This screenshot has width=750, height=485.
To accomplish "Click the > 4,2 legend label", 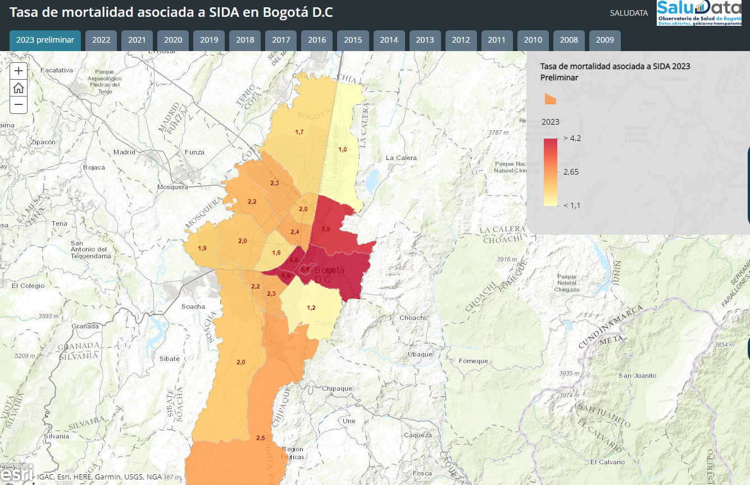I will pyautogui.click(x=572, y=138).
